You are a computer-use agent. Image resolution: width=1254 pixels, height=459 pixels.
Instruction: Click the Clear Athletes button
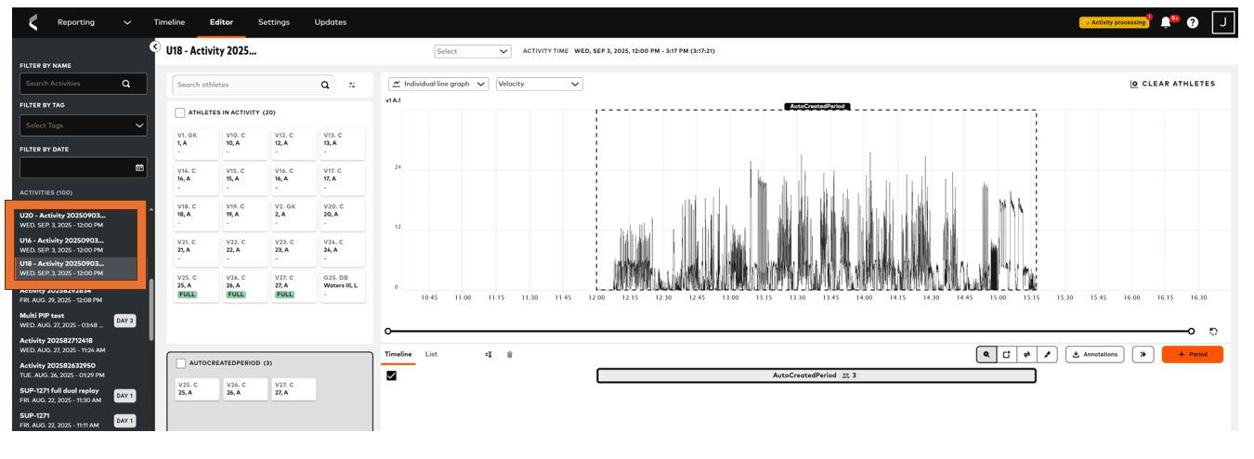[x=1172, y=84]
